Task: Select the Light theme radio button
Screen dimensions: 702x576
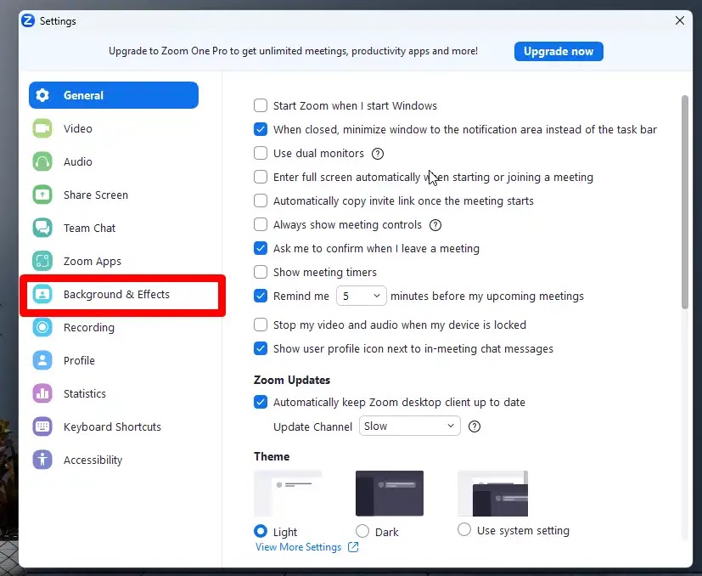Action: pos(261,531)
